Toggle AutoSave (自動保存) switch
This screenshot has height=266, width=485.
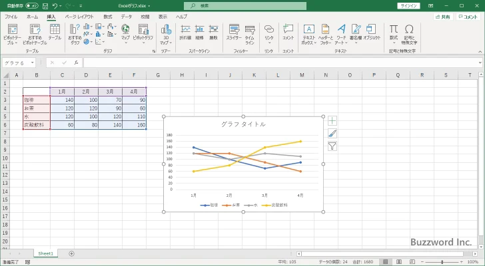(x=31, y=6)
